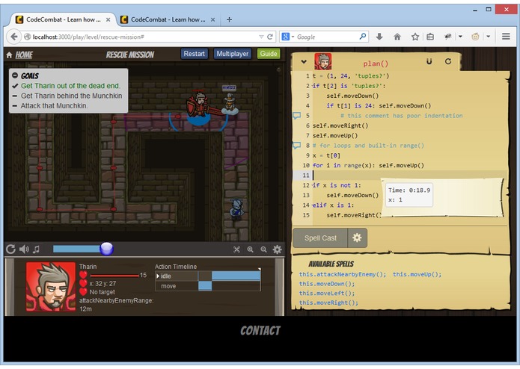Replay the level using playback restart icon

(x=10, y=249)
